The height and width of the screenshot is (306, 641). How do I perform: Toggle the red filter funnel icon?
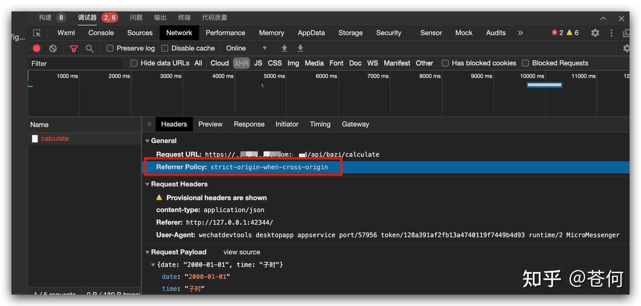pos(74,48)
